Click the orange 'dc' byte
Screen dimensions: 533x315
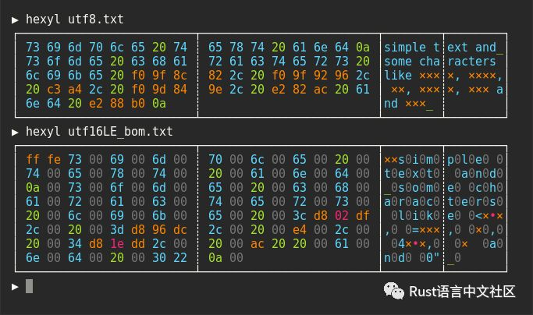tap(179, 230)
